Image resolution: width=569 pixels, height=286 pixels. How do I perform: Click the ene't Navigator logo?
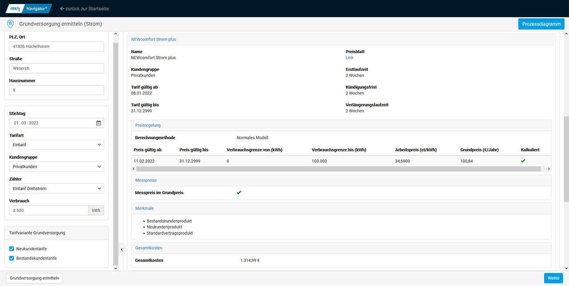pyautogui.click(x=28, y=8)
